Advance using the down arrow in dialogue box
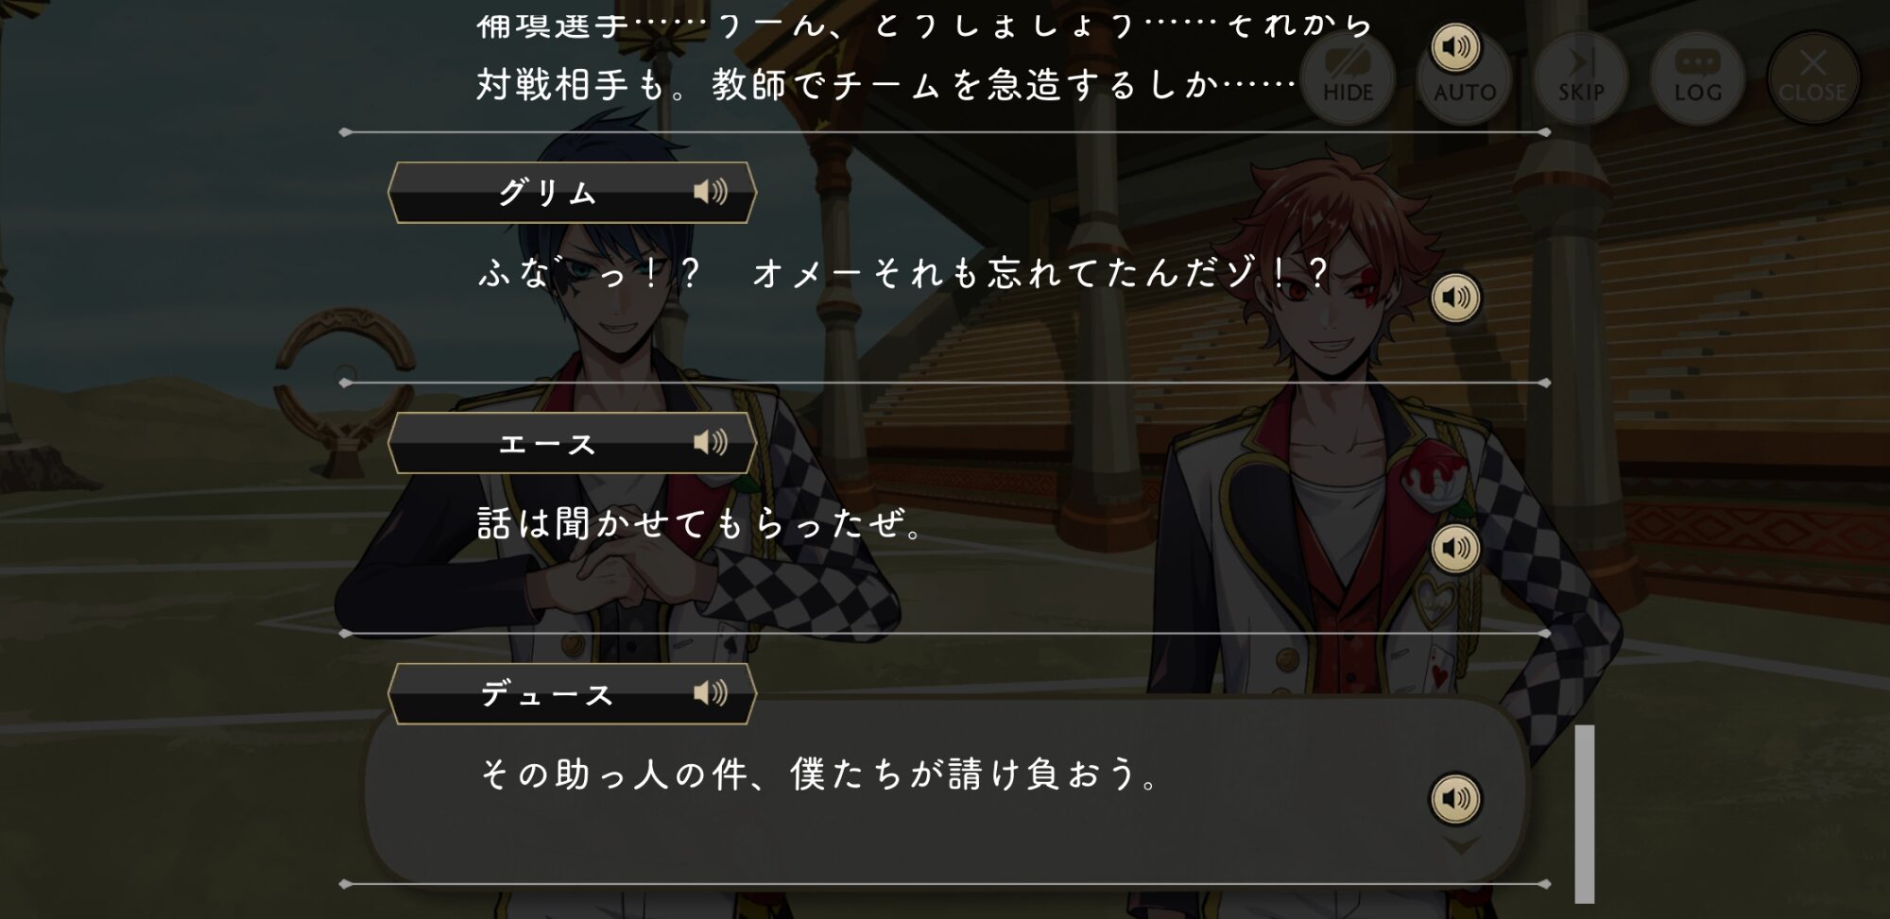Viewport: 1890px width, 919px height. pyautogui.click(x=1461, y=845)
